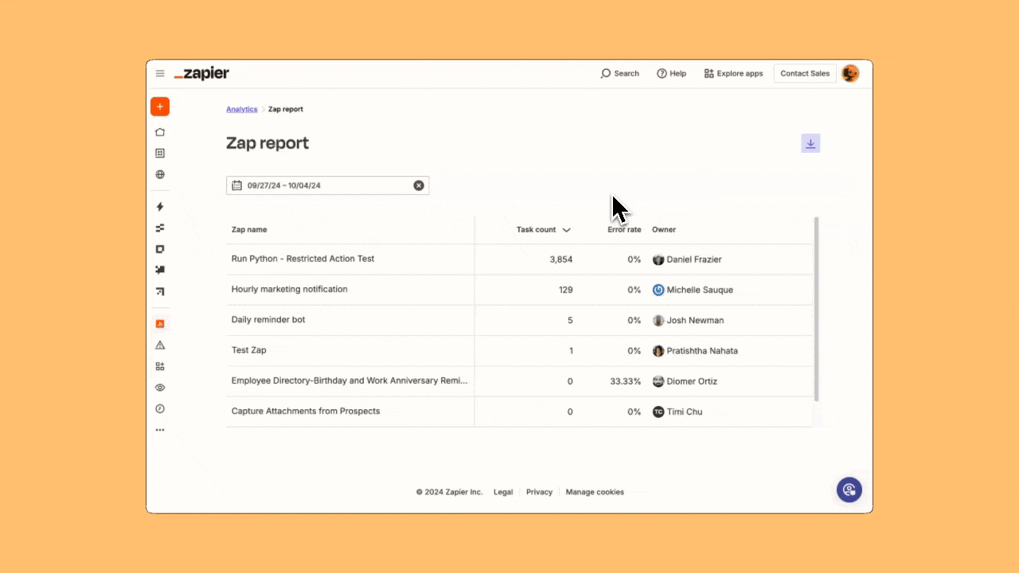This screenshot has width=1019, height=573.
Task: Open the Legal footer link
Action: coord(503,492)
